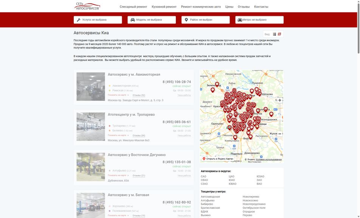Click the Беляево metro station link

click(x=118, y=131)
